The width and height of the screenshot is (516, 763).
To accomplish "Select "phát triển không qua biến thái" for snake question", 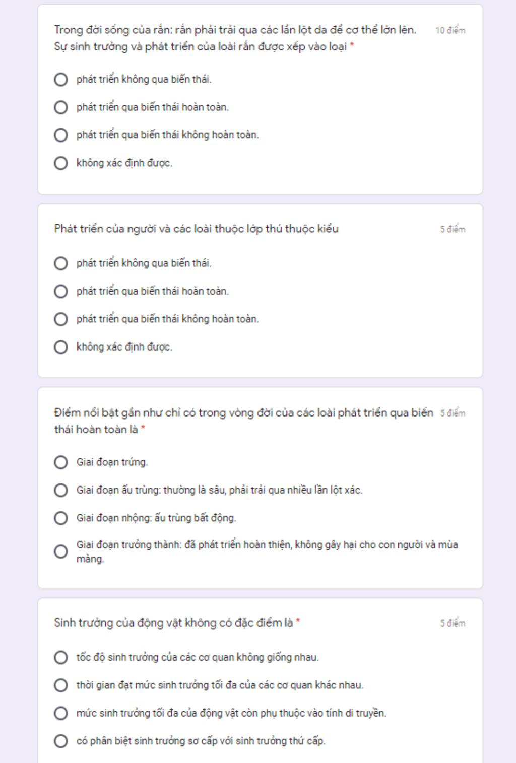I will click(x=61, y=80).
